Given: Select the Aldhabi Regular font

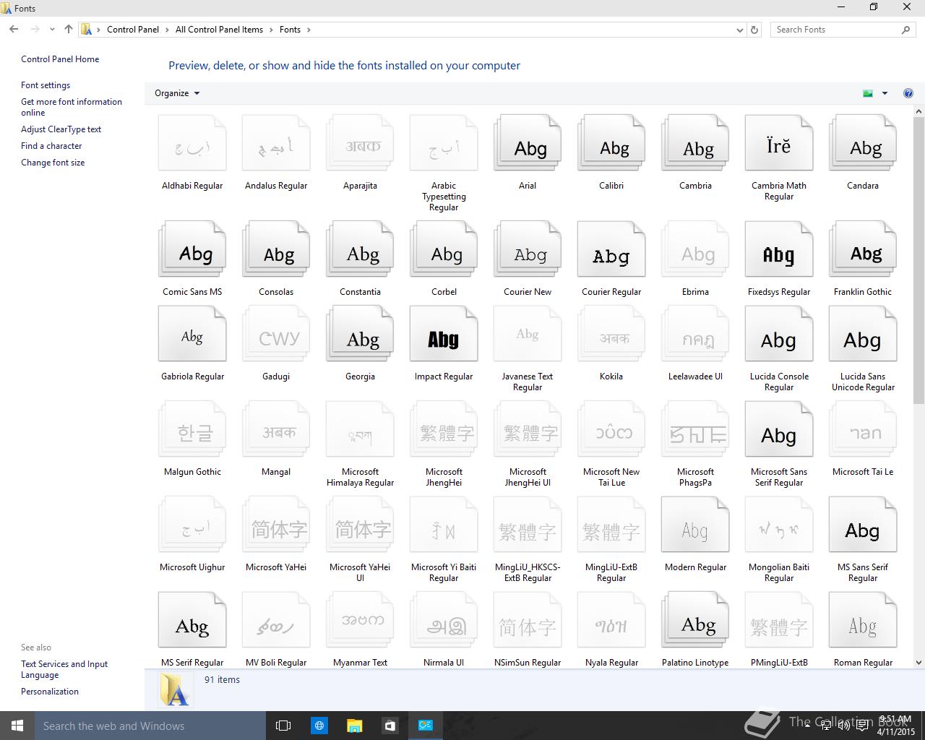Looking at the screenshot, I should tap(192, 143).
